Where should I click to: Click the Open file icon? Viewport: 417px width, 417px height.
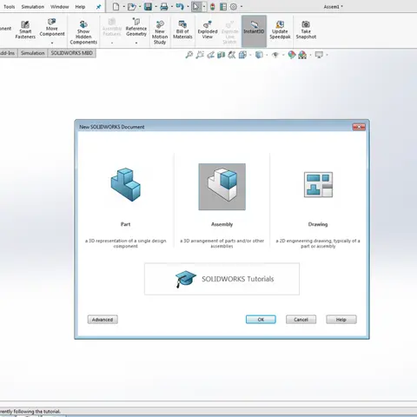[132, 6]
